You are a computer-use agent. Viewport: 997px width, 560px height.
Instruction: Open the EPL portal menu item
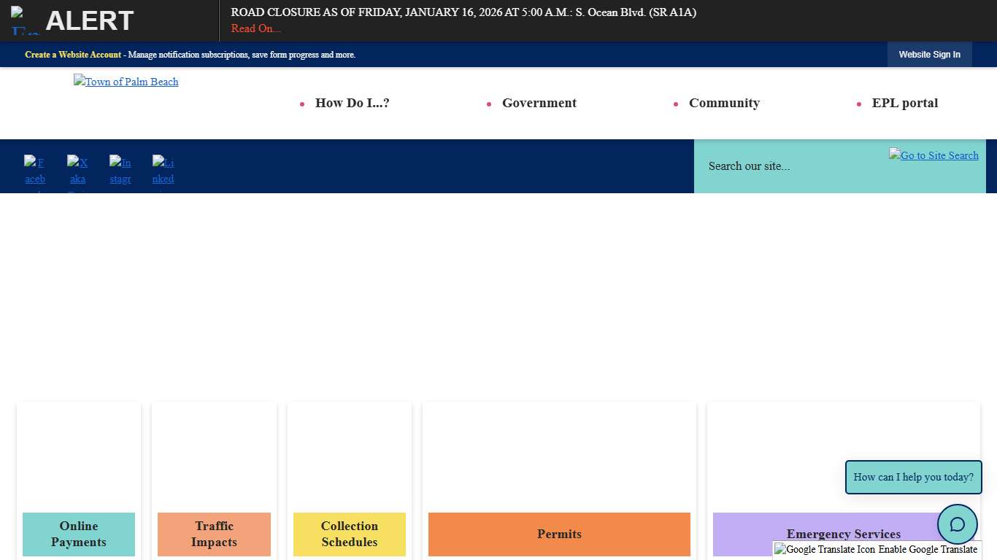904,103
